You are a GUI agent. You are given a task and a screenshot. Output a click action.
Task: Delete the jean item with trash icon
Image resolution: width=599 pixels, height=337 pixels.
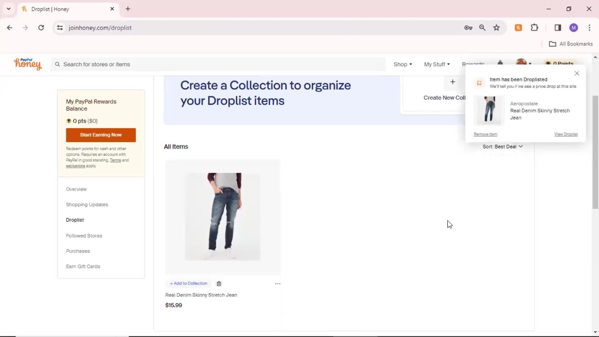coord(219,284)
